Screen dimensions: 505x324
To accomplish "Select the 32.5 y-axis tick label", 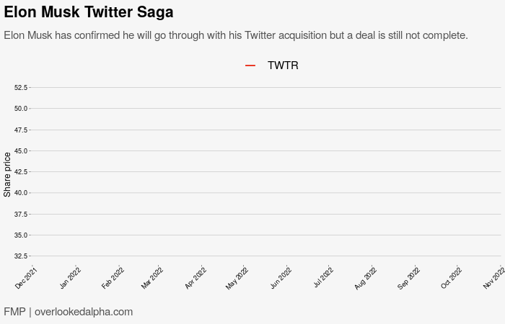I will [21, 256].
